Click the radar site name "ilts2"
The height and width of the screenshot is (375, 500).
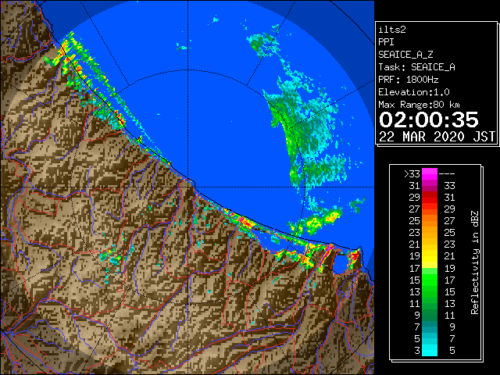[392, 30]
